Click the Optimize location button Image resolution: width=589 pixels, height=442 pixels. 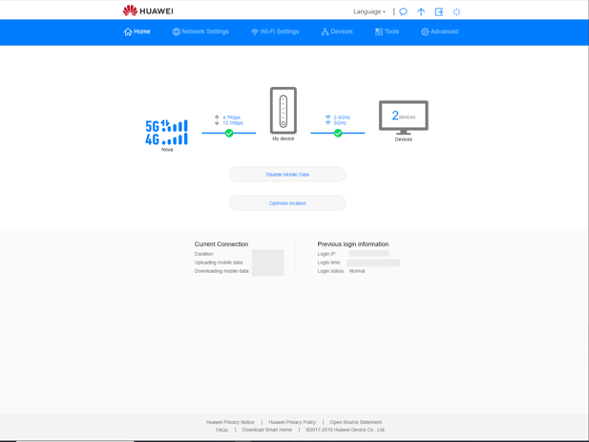[287, 203]
